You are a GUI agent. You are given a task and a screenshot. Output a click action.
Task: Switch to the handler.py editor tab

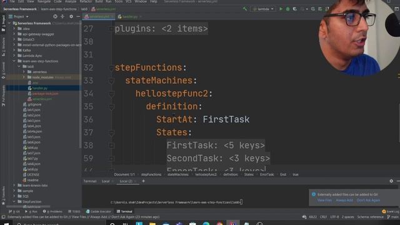[129, 17]
